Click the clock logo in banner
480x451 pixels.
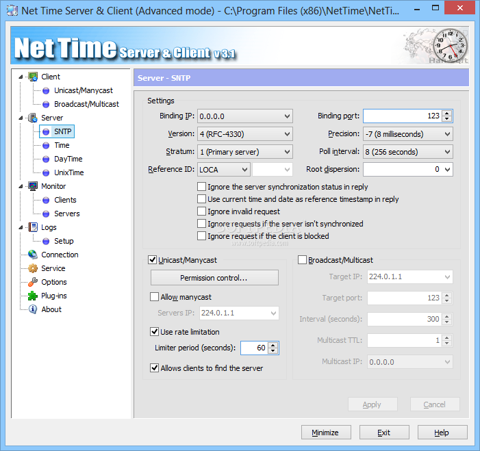tap(451, 44)
